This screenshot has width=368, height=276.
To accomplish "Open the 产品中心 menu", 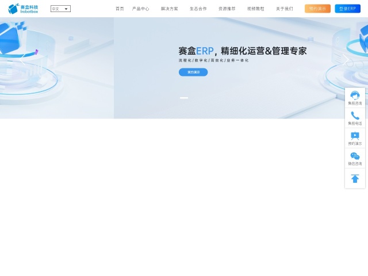I will pyautogui.click(x=140, y=9).
